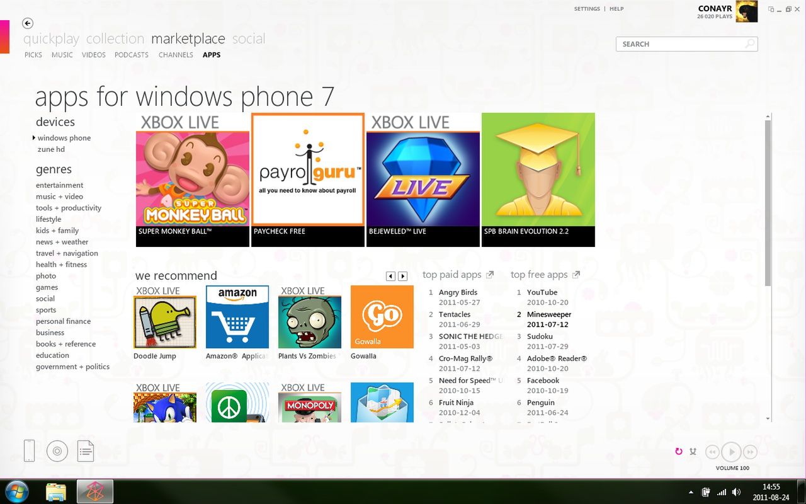Show previous recommended apps arrow
This screenshot has width=806, height=504.
click(390, 276)
